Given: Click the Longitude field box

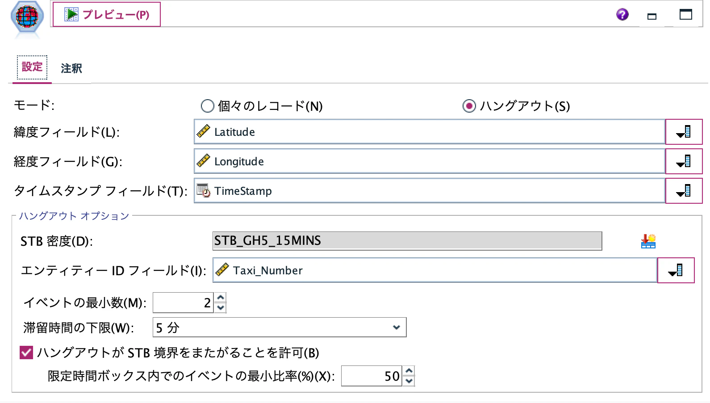Looking at the screenshot, I should (x=430, y=161).
